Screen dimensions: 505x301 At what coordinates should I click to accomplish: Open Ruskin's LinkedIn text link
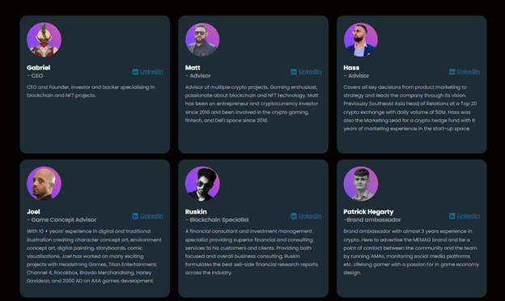[310, 216]
